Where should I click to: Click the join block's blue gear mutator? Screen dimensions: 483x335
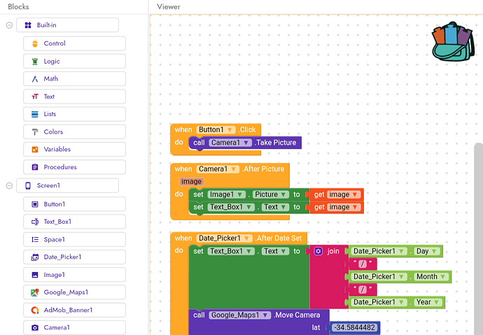click(318, 251)
